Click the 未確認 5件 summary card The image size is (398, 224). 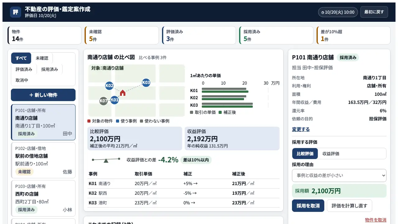pos(121,35)
